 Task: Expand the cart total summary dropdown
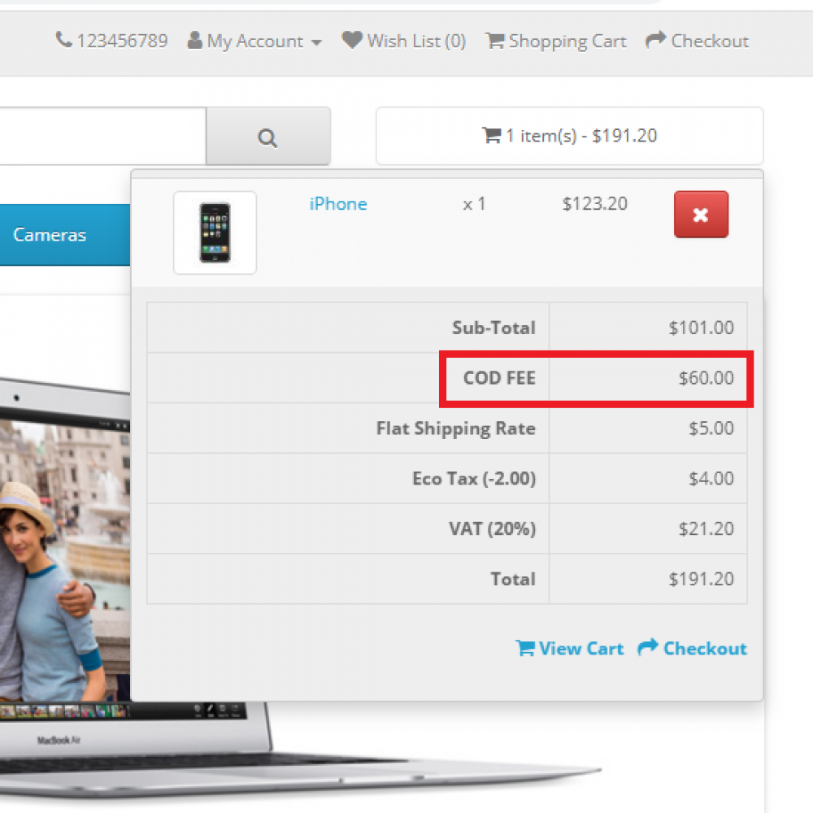(569, 136)
